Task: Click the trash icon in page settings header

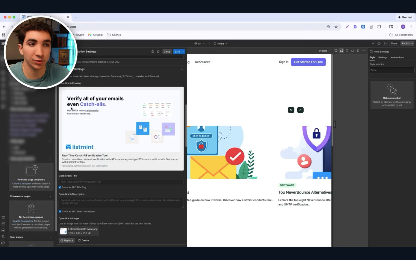Action: 158,52
